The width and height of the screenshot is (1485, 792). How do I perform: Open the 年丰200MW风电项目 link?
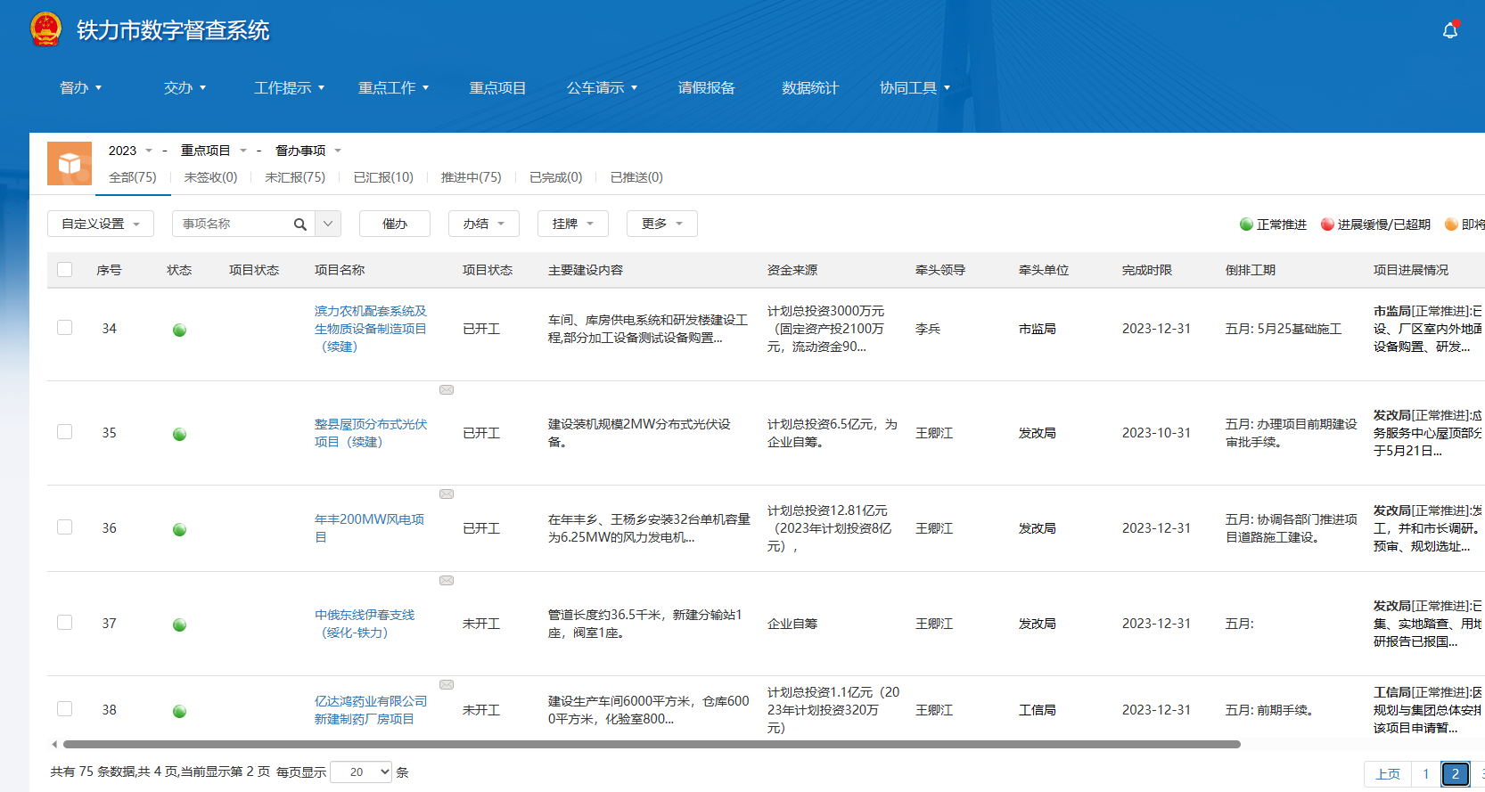[369, 528]
